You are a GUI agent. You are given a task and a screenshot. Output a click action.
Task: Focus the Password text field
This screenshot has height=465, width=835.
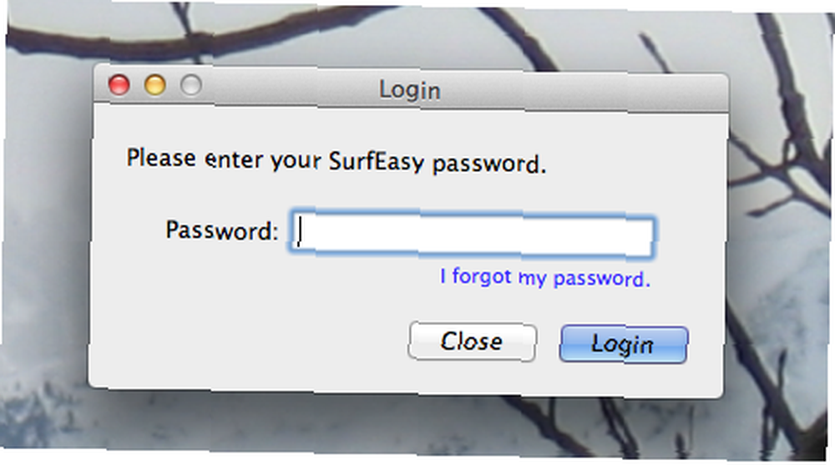(473, 234)
